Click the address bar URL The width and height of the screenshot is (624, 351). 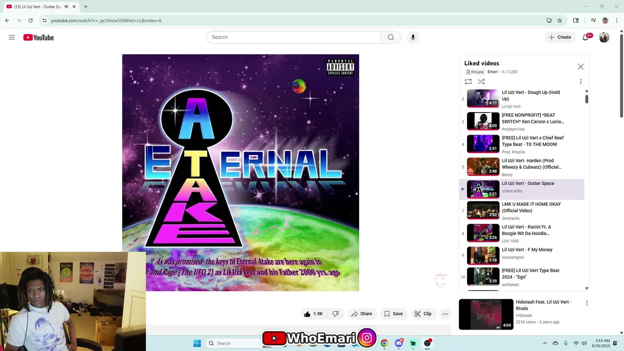click(x=106, y=20)
